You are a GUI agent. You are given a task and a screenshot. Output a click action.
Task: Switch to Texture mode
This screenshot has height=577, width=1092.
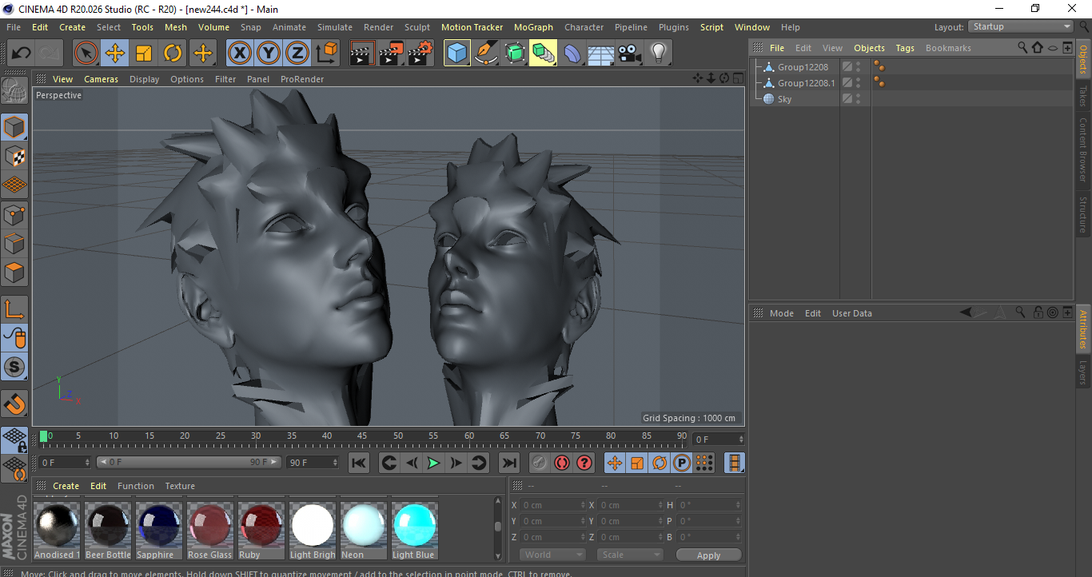14,156
